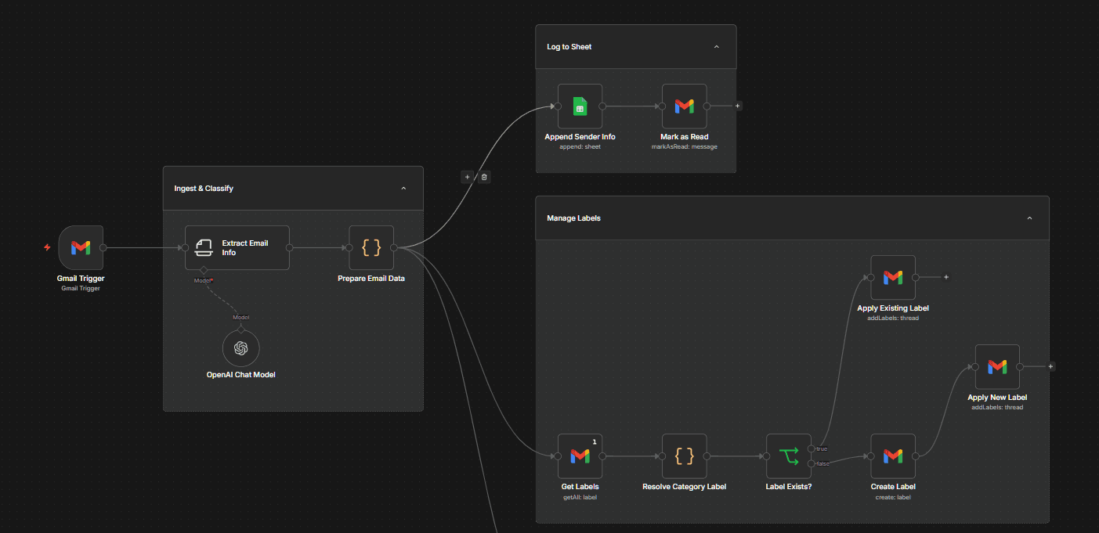Click the true output of Label Exists?
Viewport: 1099px width, 533px height.
pyautogui.click(x=811, y=448)
